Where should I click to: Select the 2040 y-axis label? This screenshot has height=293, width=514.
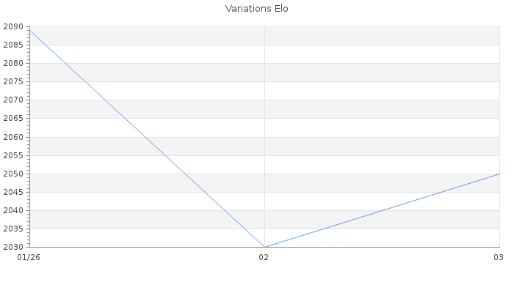click(x=13, y=210)
